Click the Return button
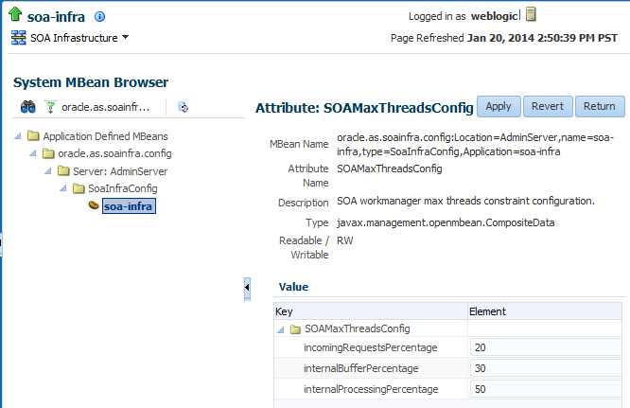Viewport: 630px width, 408px height. point(600,107)
